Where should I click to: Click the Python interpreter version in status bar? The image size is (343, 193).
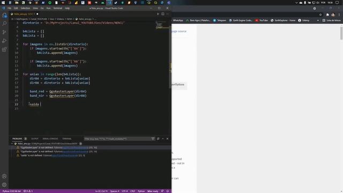(11, 191)
